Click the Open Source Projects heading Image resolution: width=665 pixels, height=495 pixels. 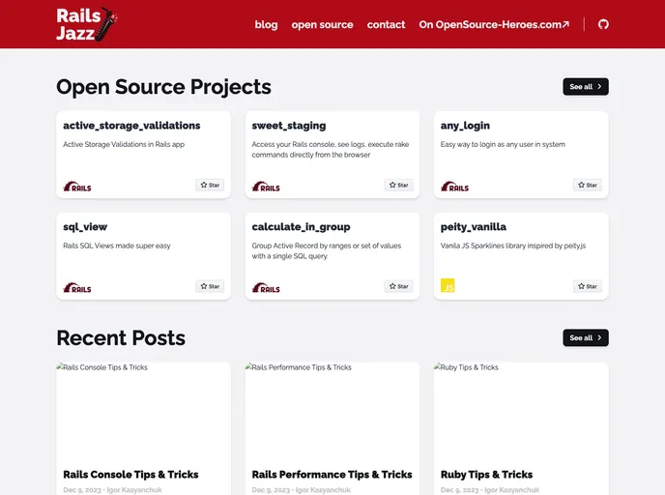[163, 87]
